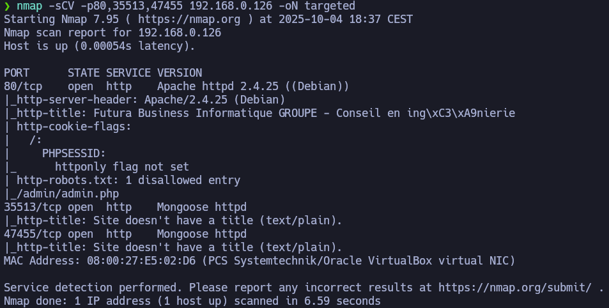Click the PORT column header
The height and width of the screenshot is (308, 609).
[x=17, y=73]
